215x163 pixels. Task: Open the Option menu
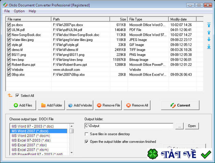point(19,11)
